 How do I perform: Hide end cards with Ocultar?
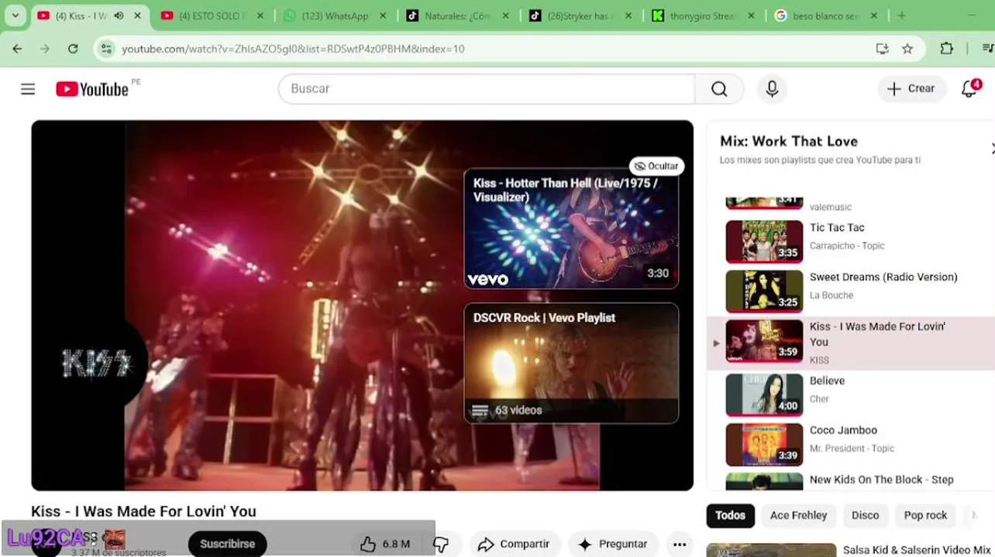pyautogui.click(x=656, y=166)
